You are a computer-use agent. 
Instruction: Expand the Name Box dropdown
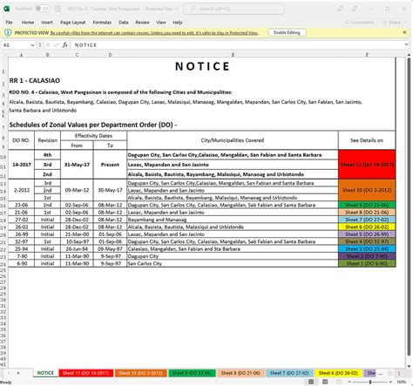[32, 45]
